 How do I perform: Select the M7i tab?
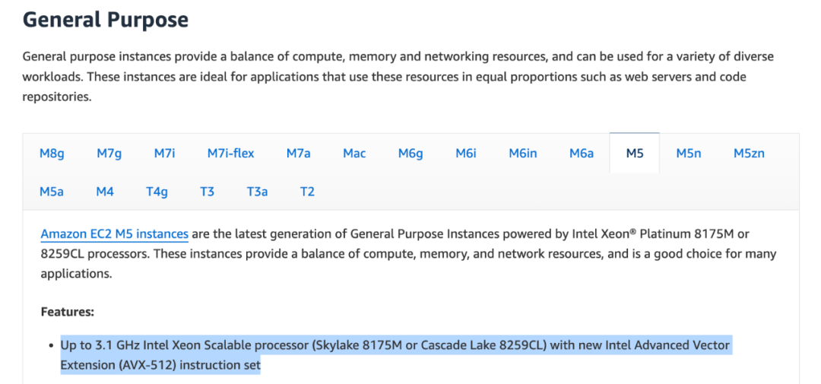pos(164,154)
